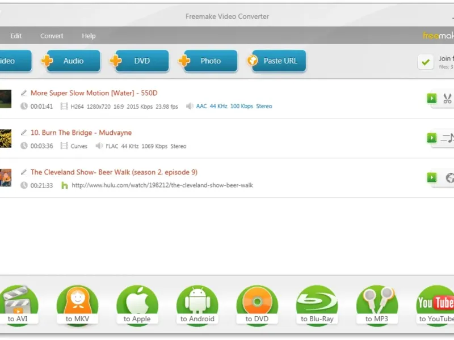
Task: Convert to MP3
Action: [x=377, y=306]
